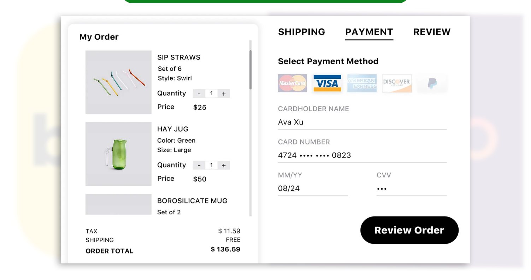Increase Hay Jug quantity with plus
Viewport: 531px width, 280px height.
click(224, 165)
